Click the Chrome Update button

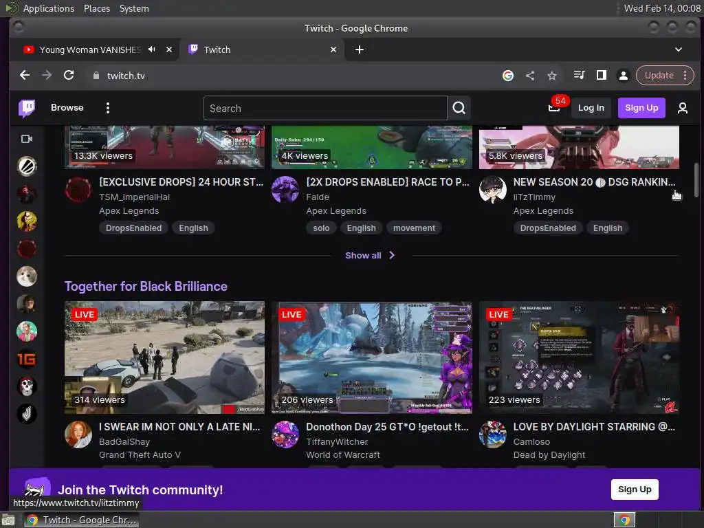click(659, 76)
